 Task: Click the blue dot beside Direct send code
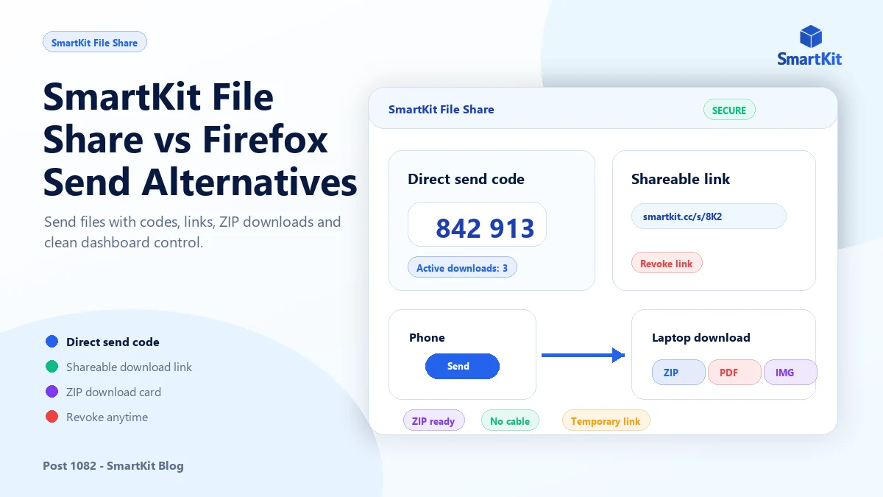[x=52, y=342]
